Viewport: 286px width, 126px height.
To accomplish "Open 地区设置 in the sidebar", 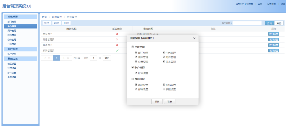I will pyautogui.click(x=12, y=64).
